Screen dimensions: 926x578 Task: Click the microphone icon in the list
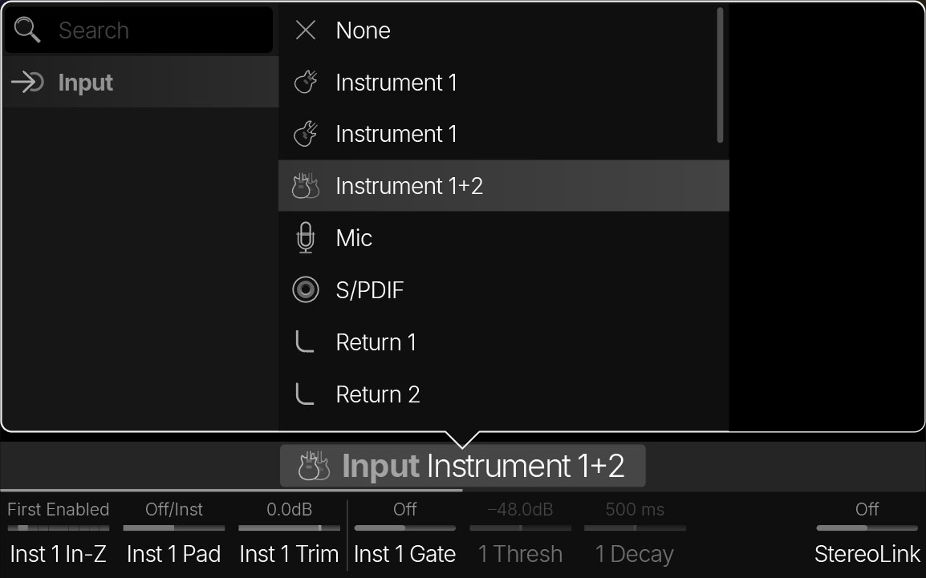(306, 238)
